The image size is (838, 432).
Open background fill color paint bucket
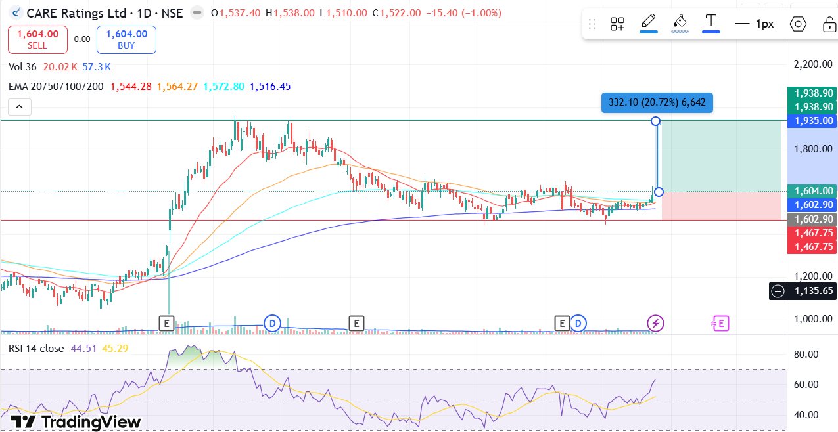click(680, 23)
